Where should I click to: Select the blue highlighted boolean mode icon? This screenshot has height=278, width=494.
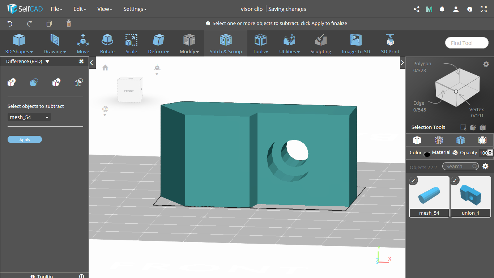coord(34,83)
